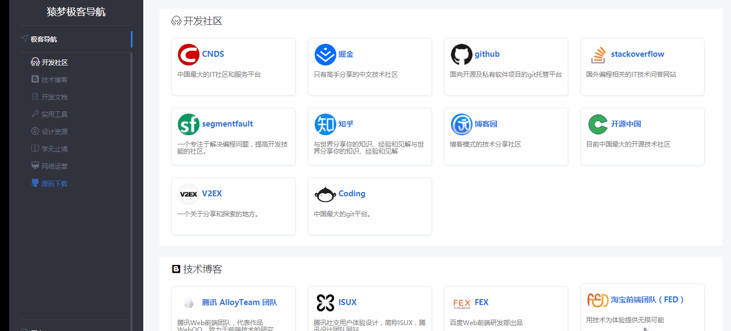Click the 开发文档 sidebar icon

pyautogui.click(x=35, y=97)
